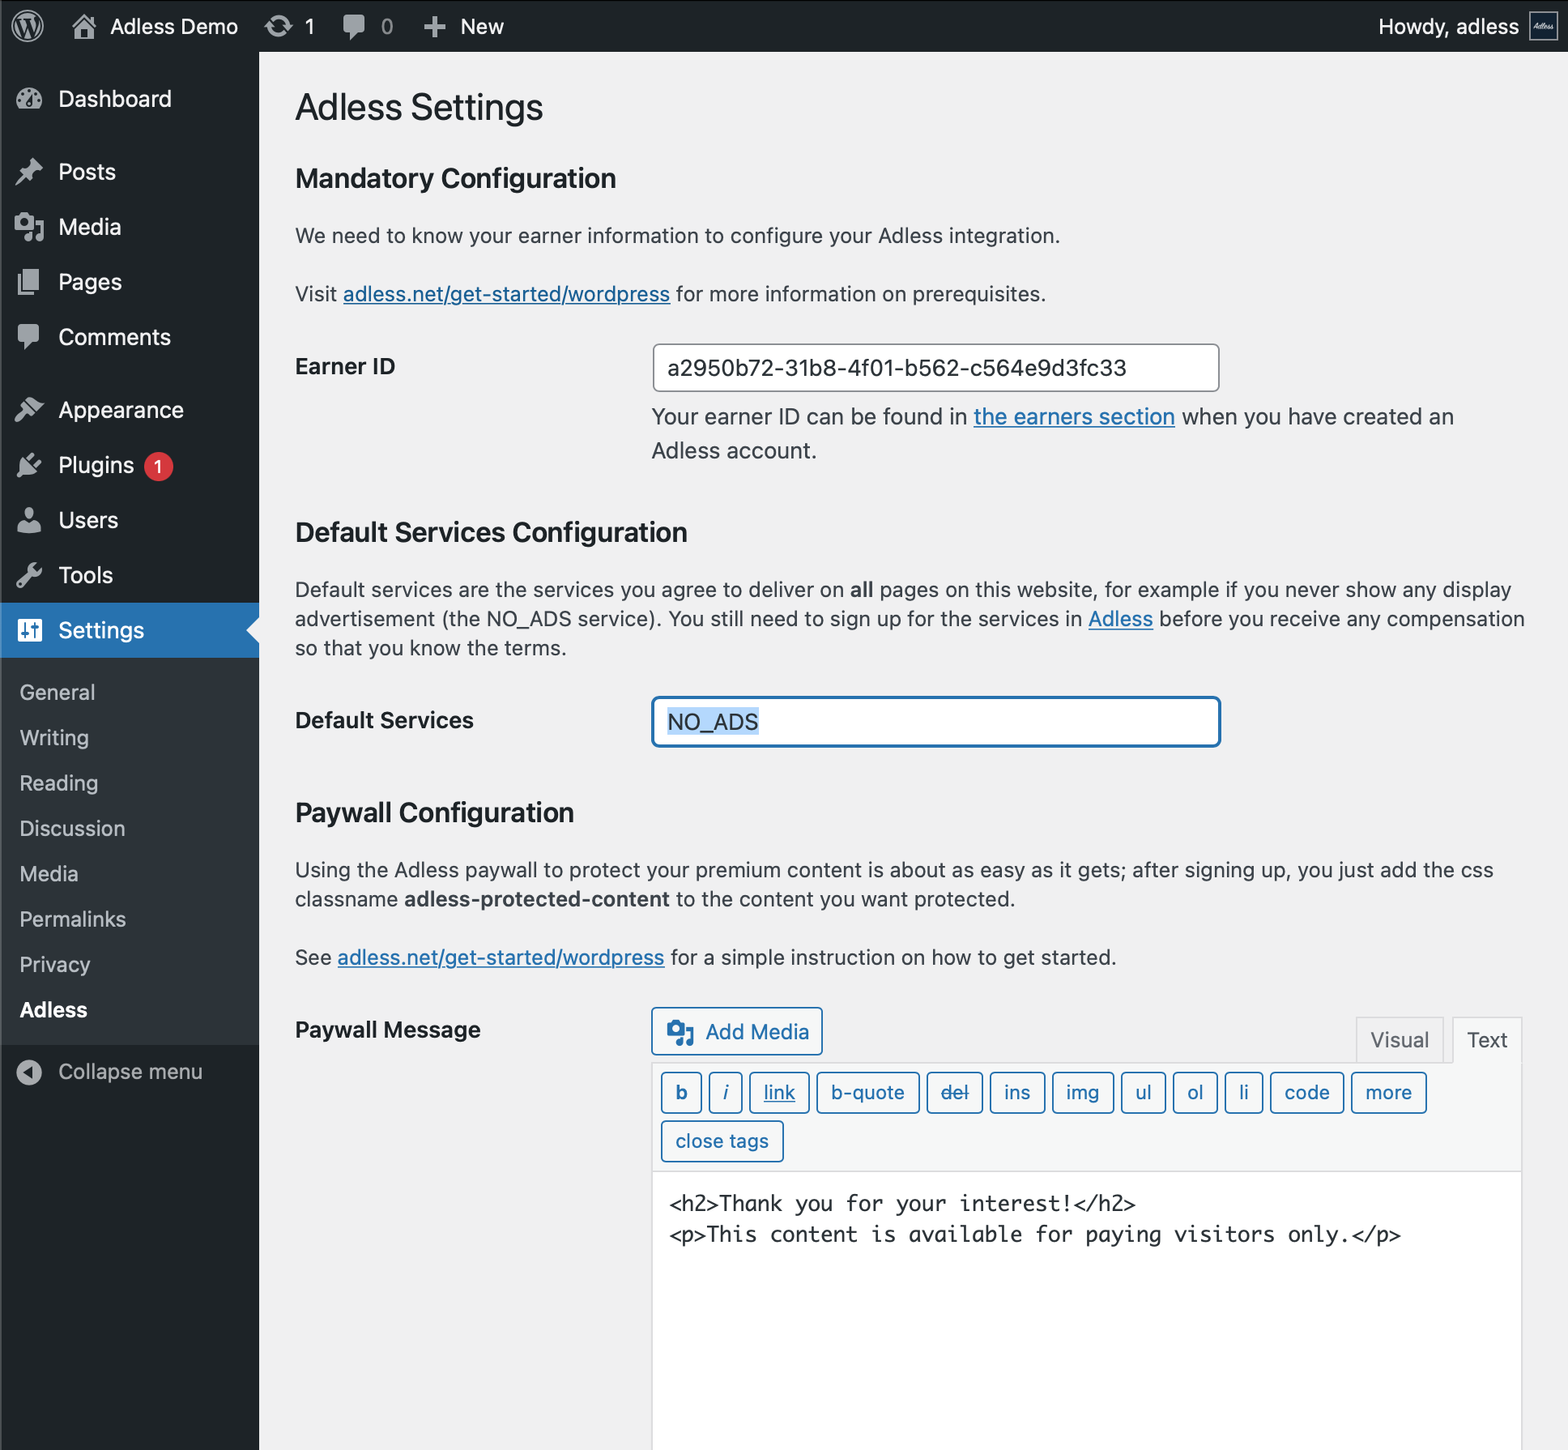This screenshot has height=1450, width=1568.
Task: Switch editor to the Text tab
Action: tap(1486, 1040)
